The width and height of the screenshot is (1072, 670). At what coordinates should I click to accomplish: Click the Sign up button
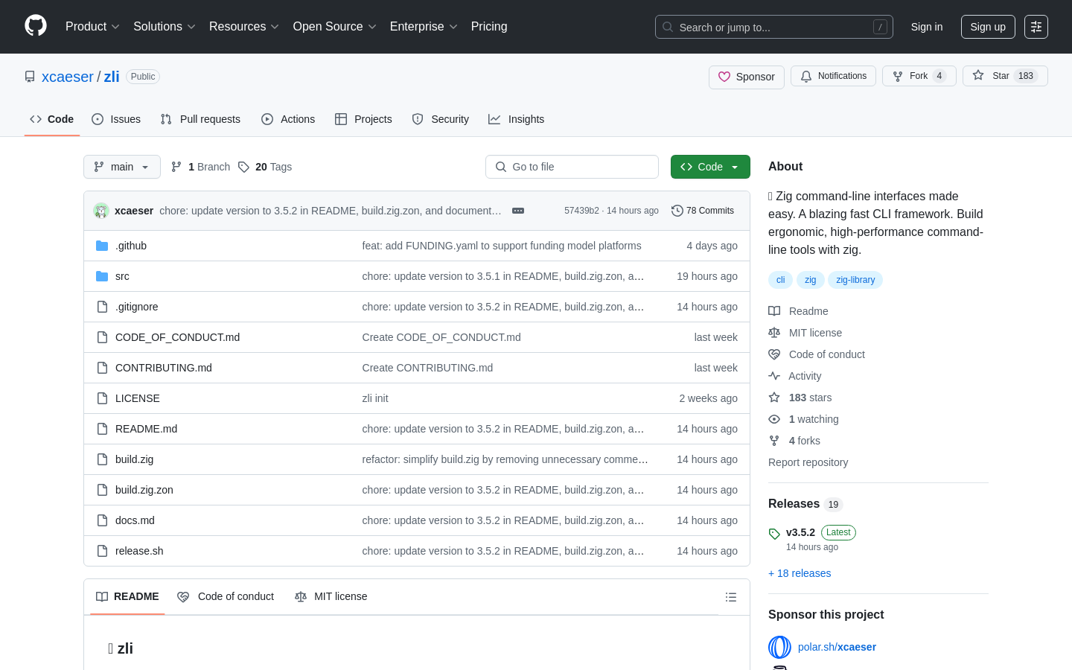click(x=988, y=27)
